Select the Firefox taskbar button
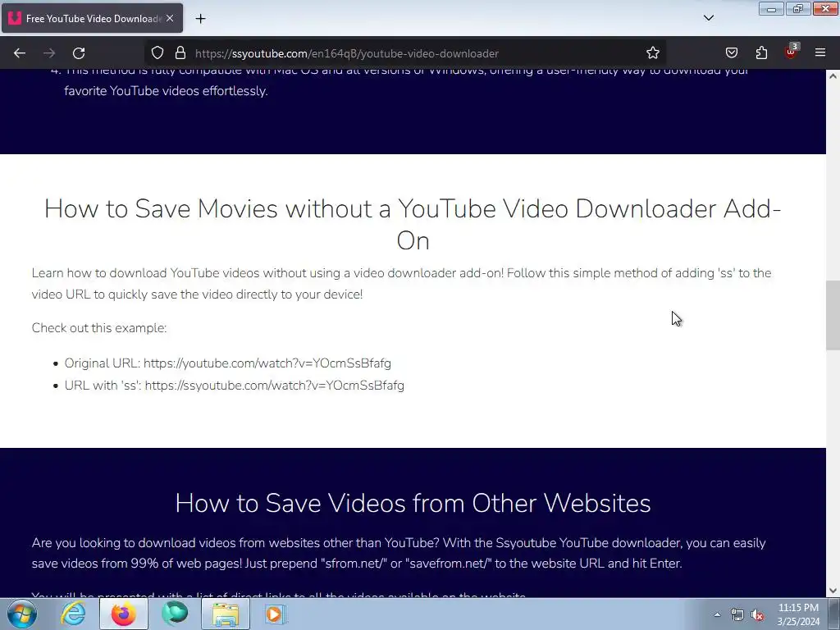 click(x=124, y=614)
